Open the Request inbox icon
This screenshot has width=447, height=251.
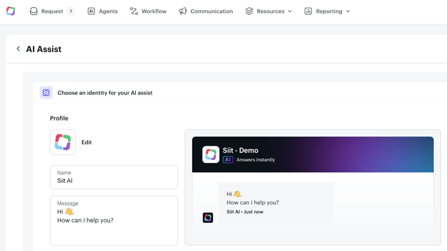click(34, 11)
